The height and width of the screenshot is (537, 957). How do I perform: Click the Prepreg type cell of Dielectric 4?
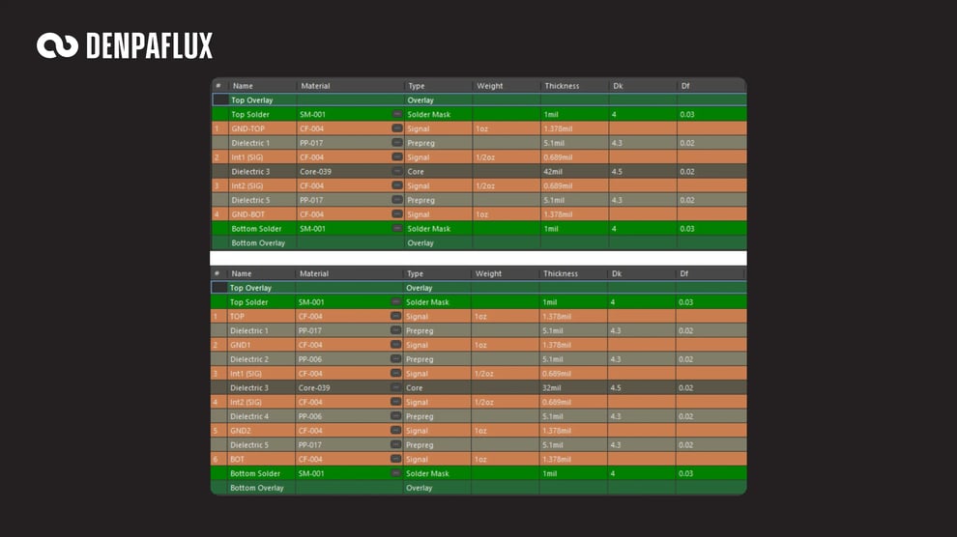pyautogui.click(x=436, y=416)
